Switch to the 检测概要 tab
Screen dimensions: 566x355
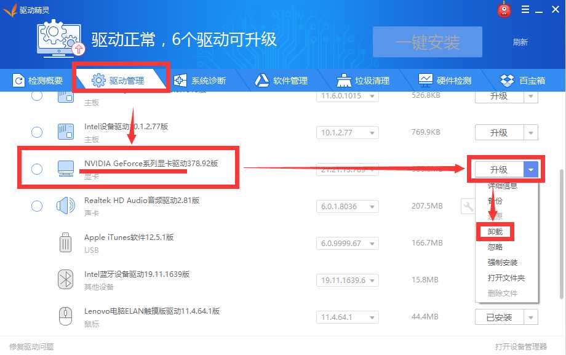point(38,80)
